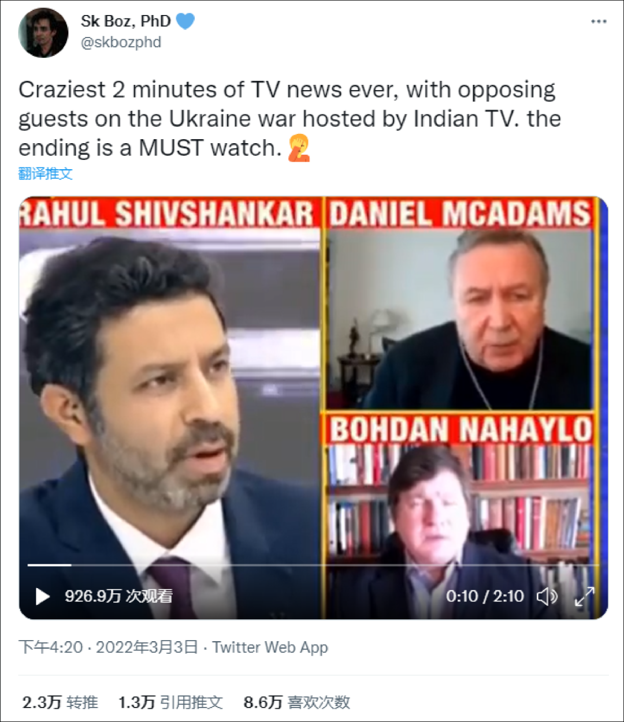
Task: Expand the video to fullscreen
Action: pos(585,596)
